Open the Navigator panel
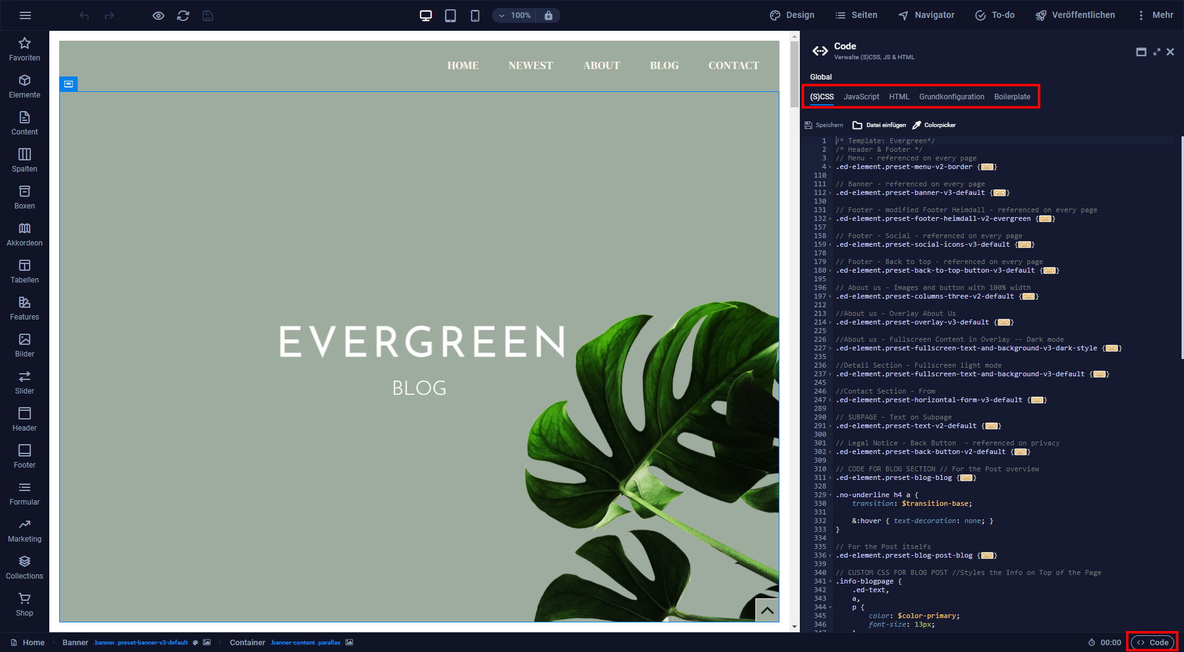 tap(926, 15)
